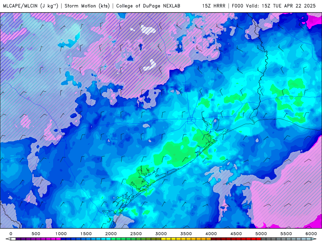Click the 5500 label on the color scale
Image resolution: width=322 pixels, height=241 pixels.
[x=286, y=234]
